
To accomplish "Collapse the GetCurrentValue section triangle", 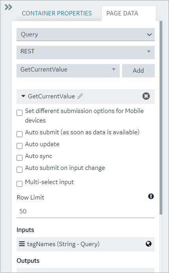I will (23, 96).
